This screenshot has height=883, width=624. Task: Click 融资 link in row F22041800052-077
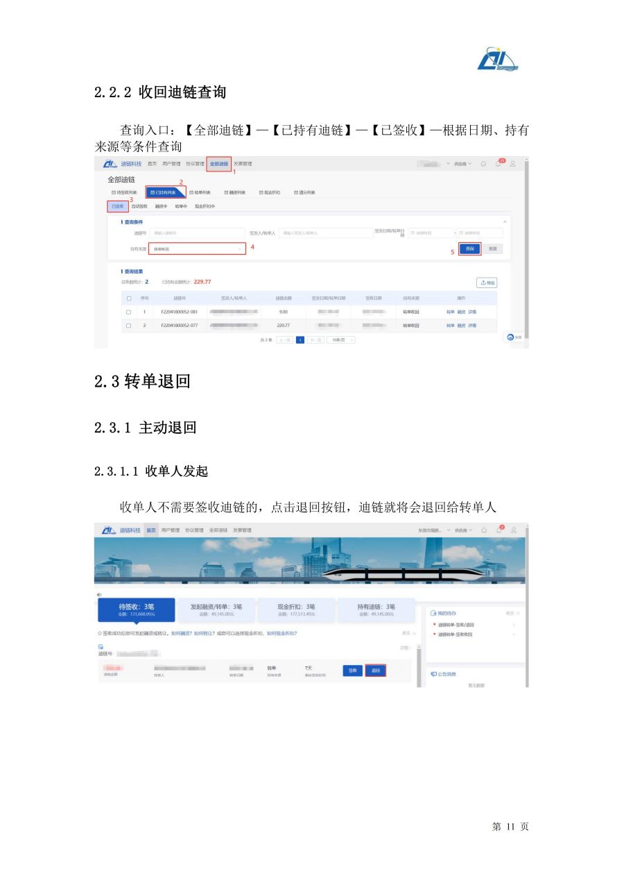pyautogui.click(x=462, y=325)
